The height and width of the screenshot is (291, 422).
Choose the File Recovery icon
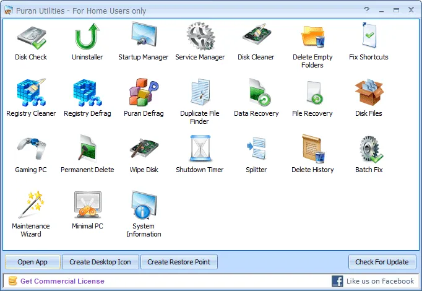[x=314, y=93]
